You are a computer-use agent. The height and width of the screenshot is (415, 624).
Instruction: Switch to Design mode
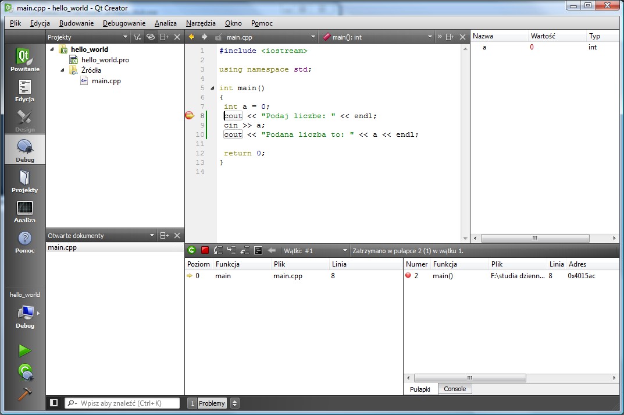coord(24,120)
